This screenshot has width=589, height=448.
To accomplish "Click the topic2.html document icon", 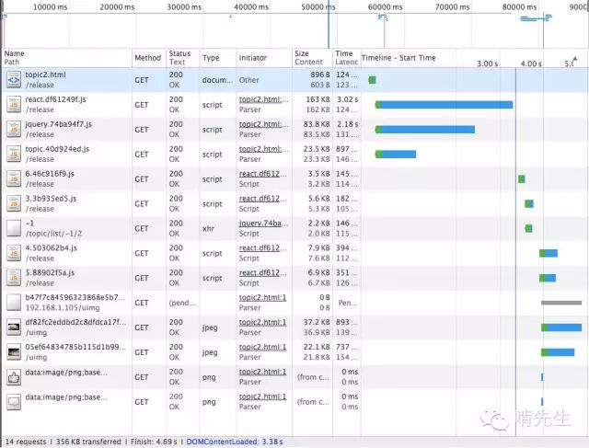I will (14, 80).
